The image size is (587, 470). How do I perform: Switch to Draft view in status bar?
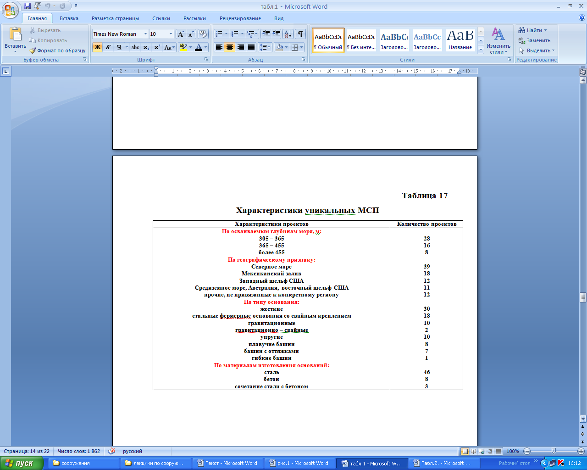pos(498,451)
